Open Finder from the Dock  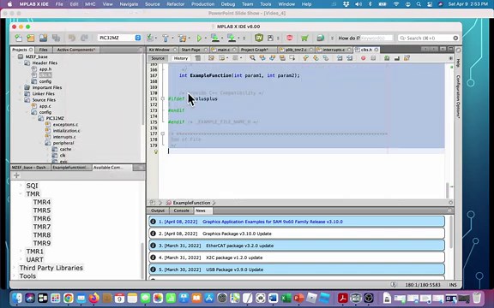[17, 298]
